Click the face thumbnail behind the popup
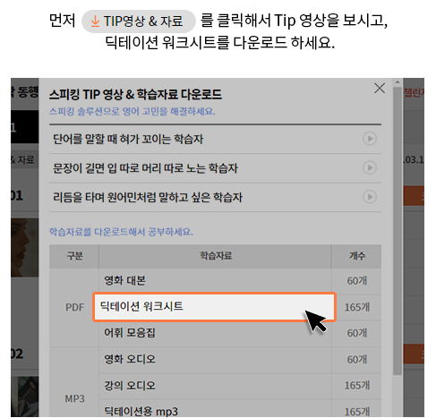 (x=24, y=247)
